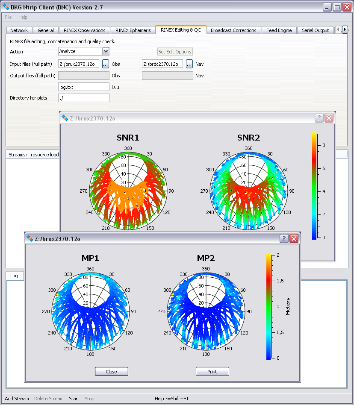This screenshot has height=405, width=354.
Task: Click Add Stream in the bottom bar
Action: (x=17, y=399)
